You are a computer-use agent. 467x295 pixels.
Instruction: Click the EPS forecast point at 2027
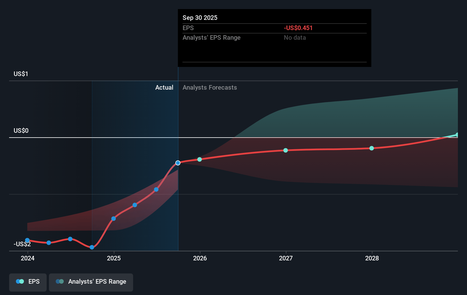tap(286, 150)
